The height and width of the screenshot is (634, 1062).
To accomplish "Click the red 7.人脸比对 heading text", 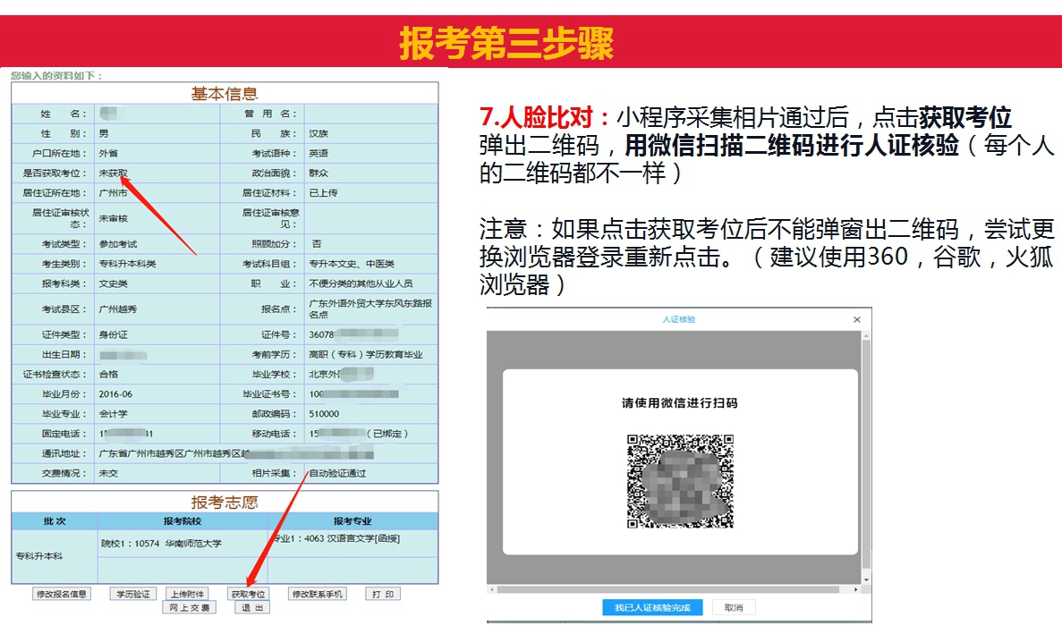I will (544, 118).
